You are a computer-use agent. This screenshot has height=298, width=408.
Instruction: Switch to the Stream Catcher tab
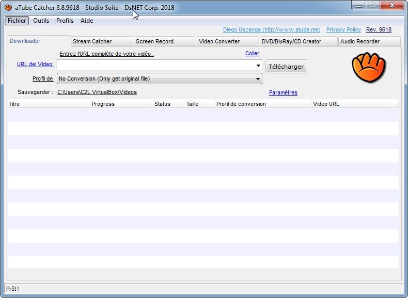(x=102, y=41)
